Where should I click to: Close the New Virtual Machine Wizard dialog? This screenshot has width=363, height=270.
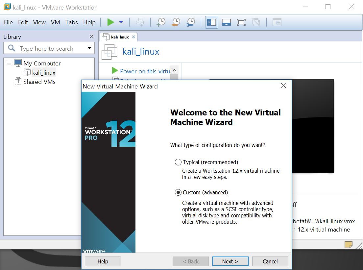(x=283, y=86)
